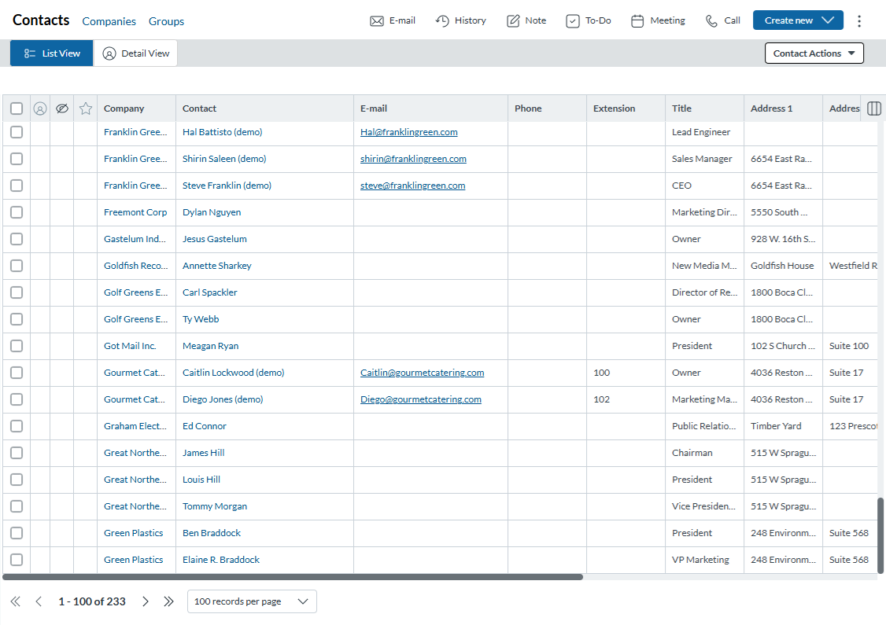Click the Diego@gourmetcatering.com link
Screen dimensions: 886x625
420,399
